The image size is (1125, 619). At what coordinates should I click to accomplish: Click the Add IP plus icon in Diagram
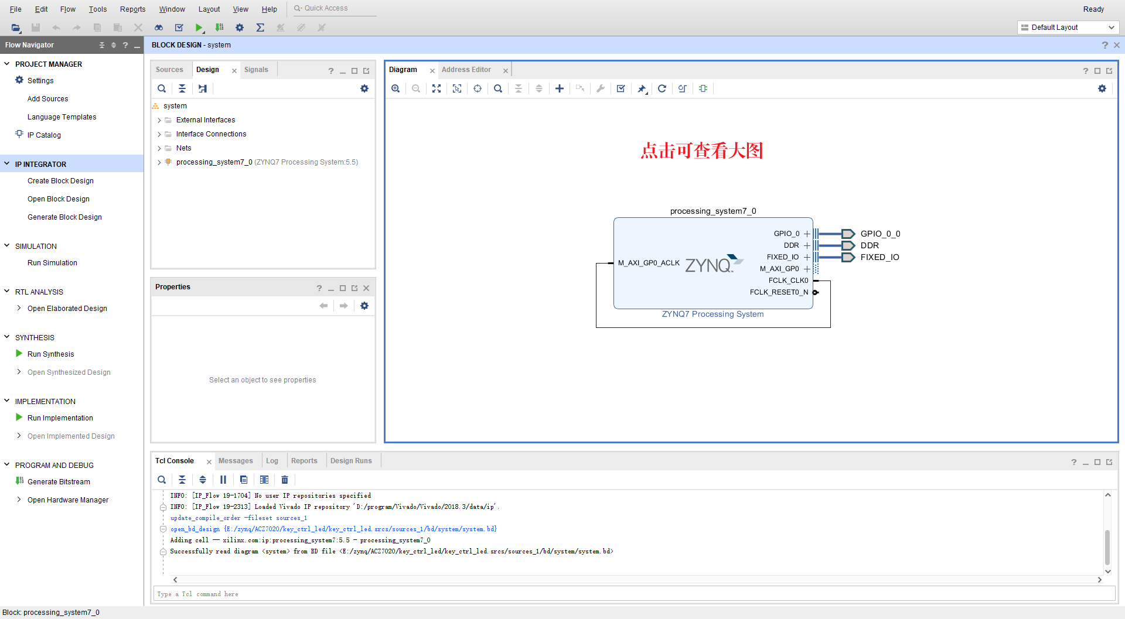pyautogui.click(x=560, y=88)
